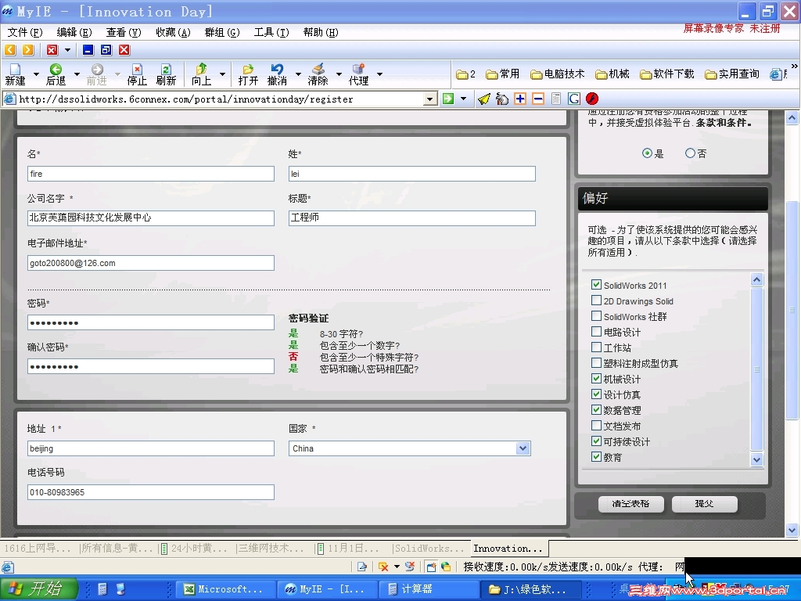This screenshot has width=801, height=601.
Task: Open the 工具(T) menu
Action: pos(271,33)
